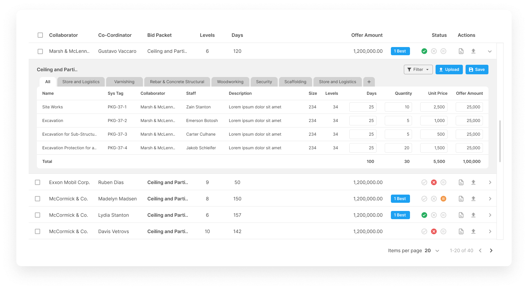
Task: Collapse the expanded Marsh & McLennan row
Action: 489,51
